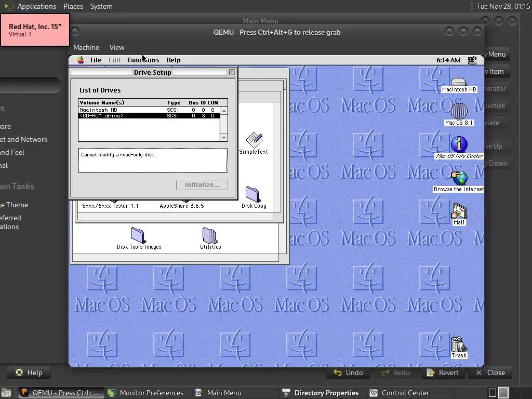Click the Help button at bottom left
The image size is (532, 399).
(x=29, y=373)
